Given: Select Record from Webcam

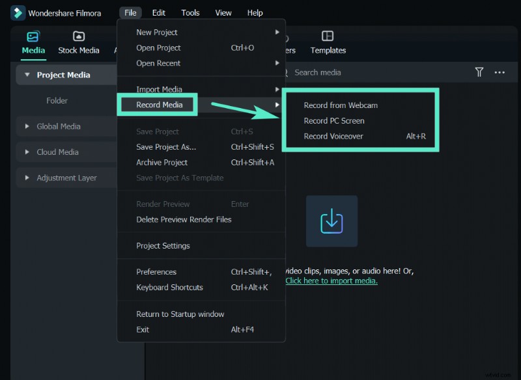Looking at the screenshot, I should 341,105.
